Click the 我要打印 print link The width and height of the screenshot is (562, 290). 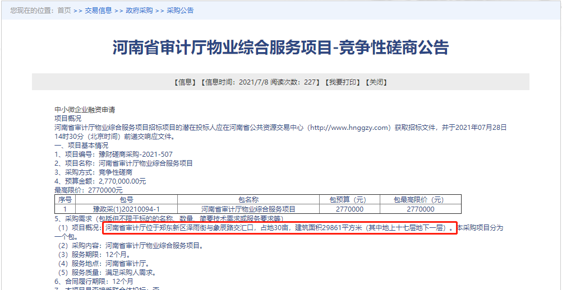point(342,82)
